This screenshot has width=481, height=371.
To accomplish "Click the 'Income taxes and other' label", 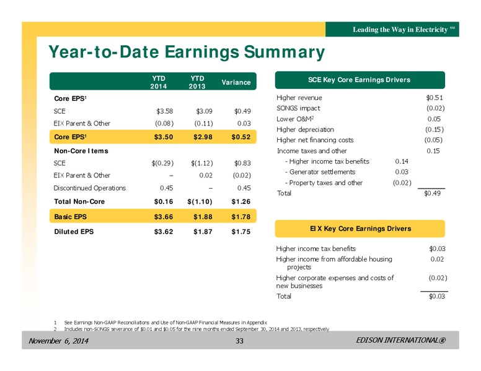I will point(312,151).
